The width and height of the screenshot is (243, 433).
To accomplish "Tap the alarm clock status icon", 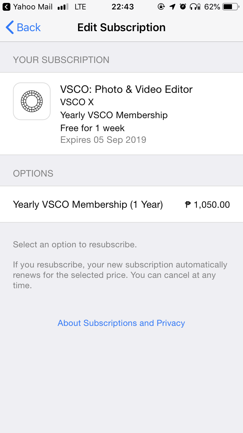I will [x=183, y=7].
